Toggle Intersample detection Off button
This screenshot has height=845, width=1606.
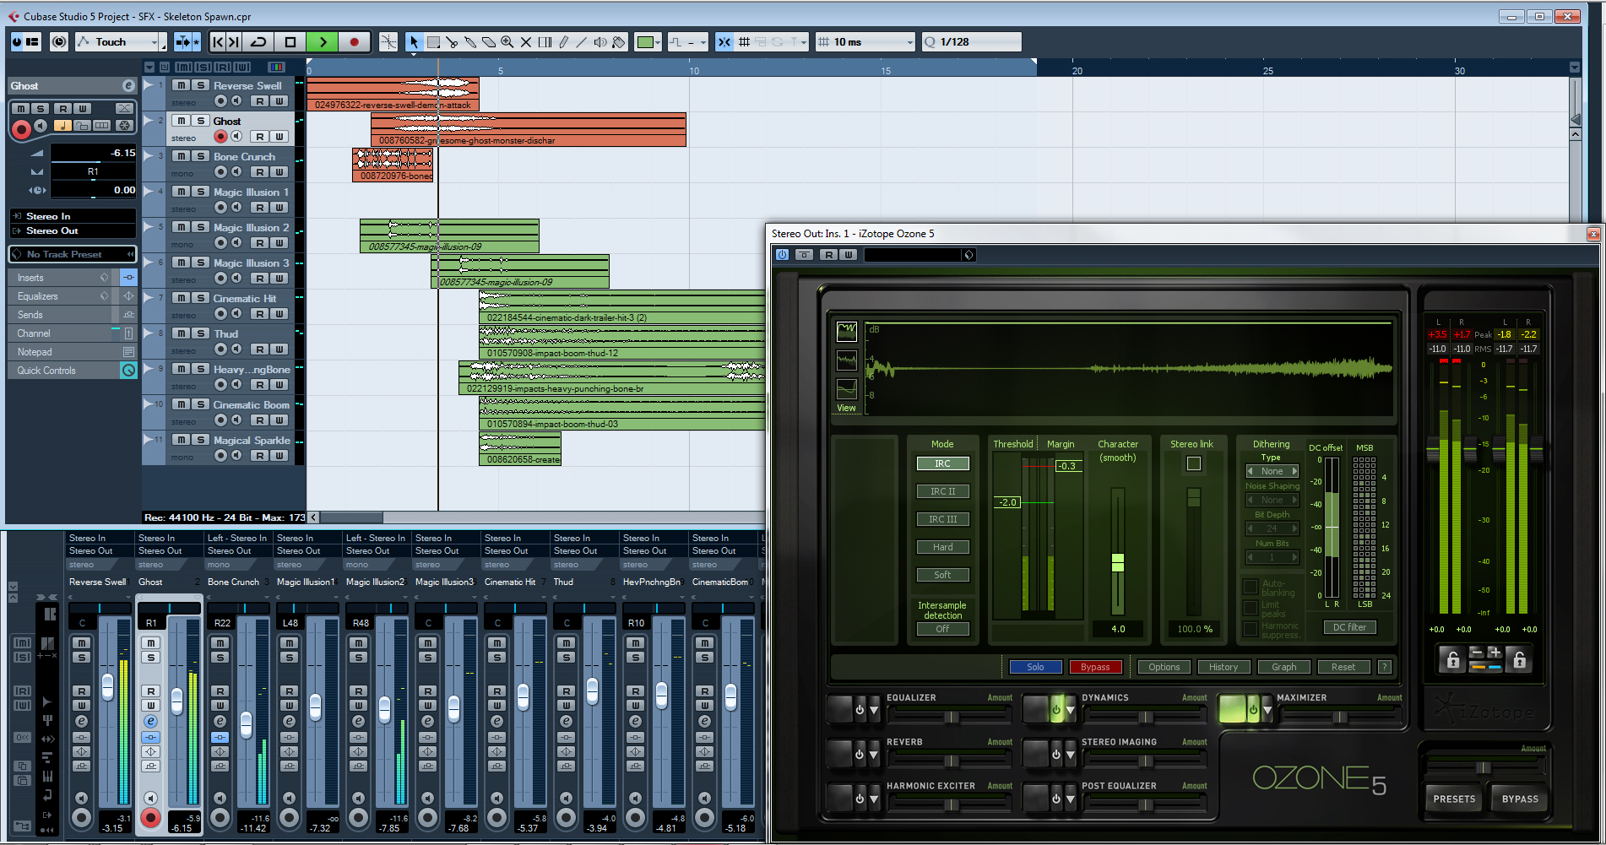click(x=942, y=629)
